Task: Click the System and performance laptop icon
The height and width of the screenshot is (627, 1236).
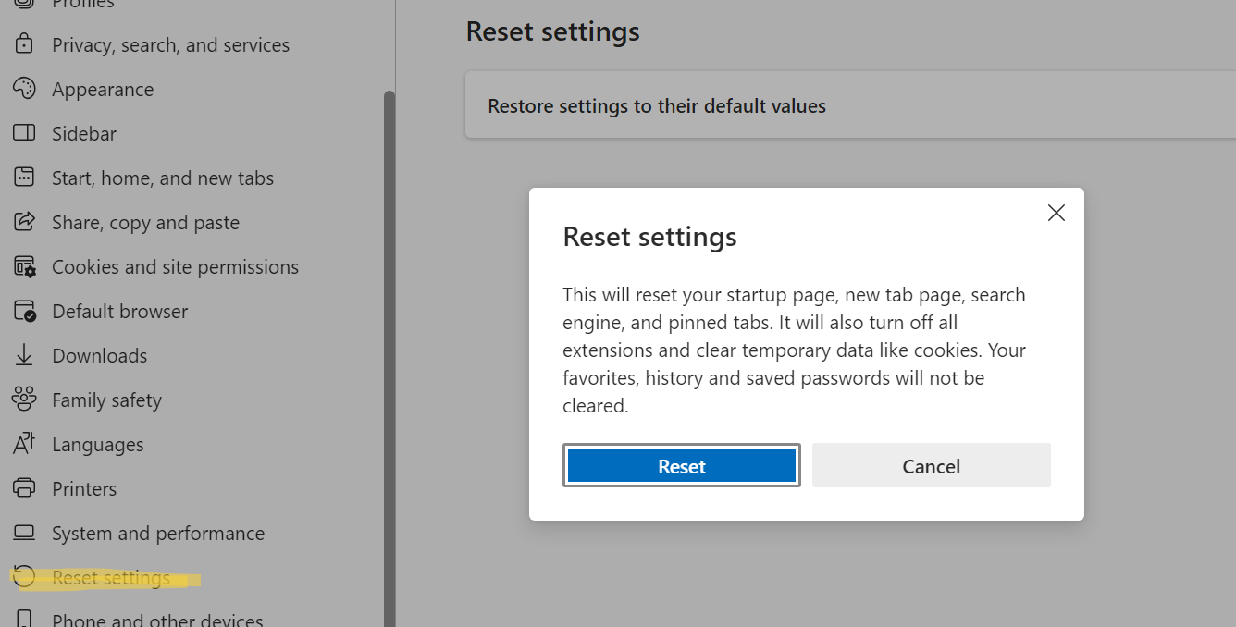Action: point(24,533)
